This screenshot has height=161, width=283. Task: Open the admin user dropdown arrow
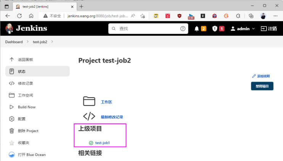[x=253, y=28]
